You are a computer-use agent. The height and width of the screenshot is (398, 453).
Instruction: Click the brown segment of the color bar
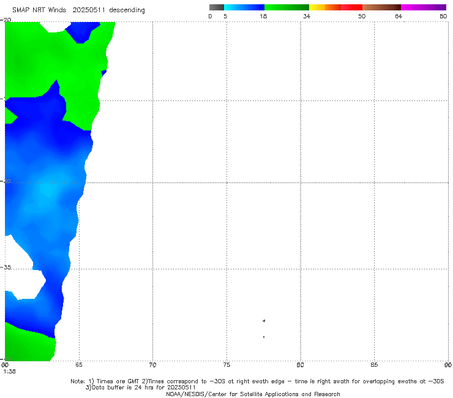pyautogui.click(x=381, y=7)
